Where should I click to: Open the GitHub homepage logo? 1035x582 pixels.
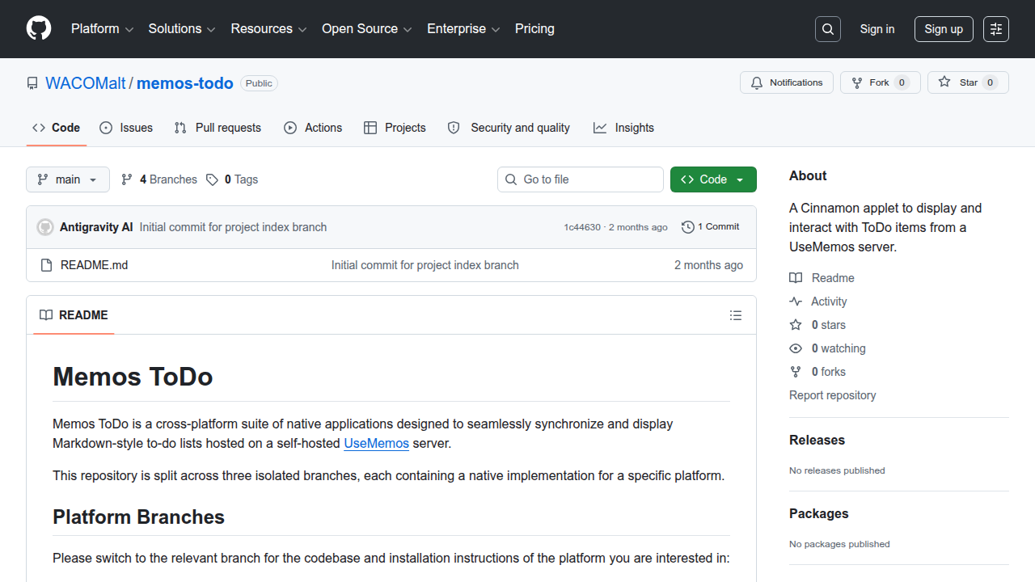[x=39, y=29]
